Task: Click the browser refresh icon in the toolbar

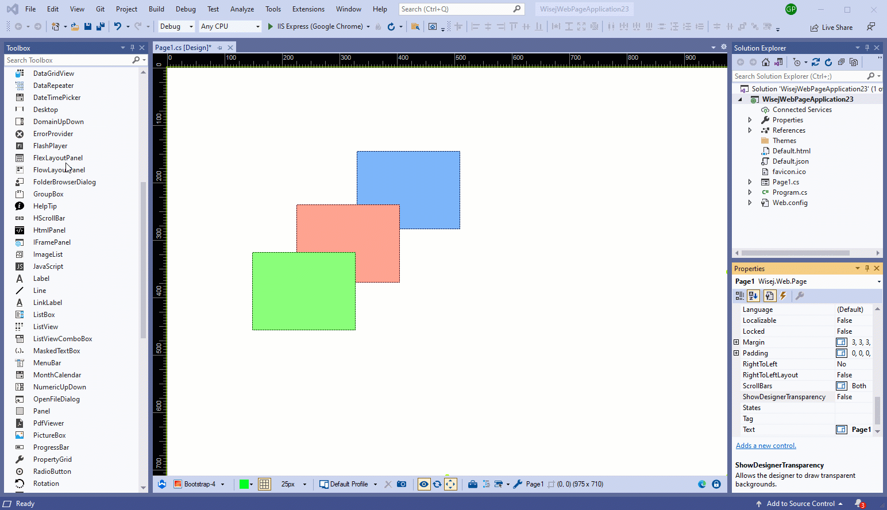Action: pos(391,26)
